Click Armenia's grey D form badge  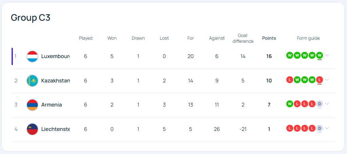(319, 104)
